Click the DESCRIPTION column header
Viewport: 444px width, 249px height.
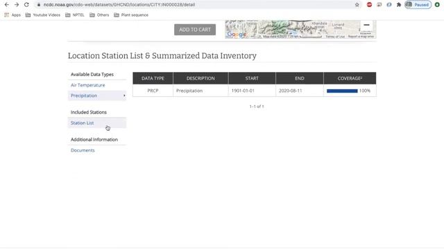click(x=200, y=78)
